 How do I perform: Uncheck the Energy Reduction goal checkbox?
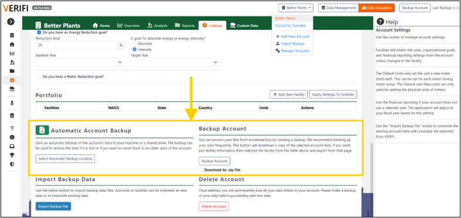[39, 33]
